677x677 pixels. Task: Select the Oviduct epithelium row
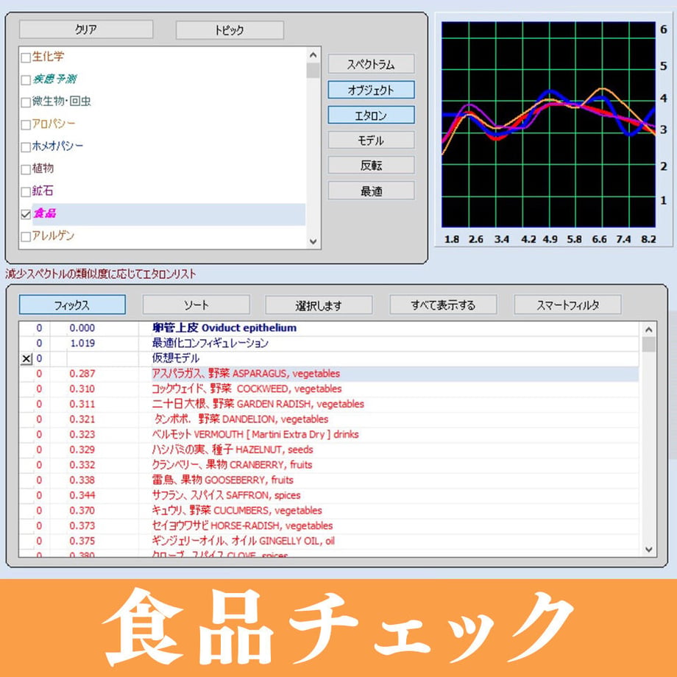coord(329,328)
